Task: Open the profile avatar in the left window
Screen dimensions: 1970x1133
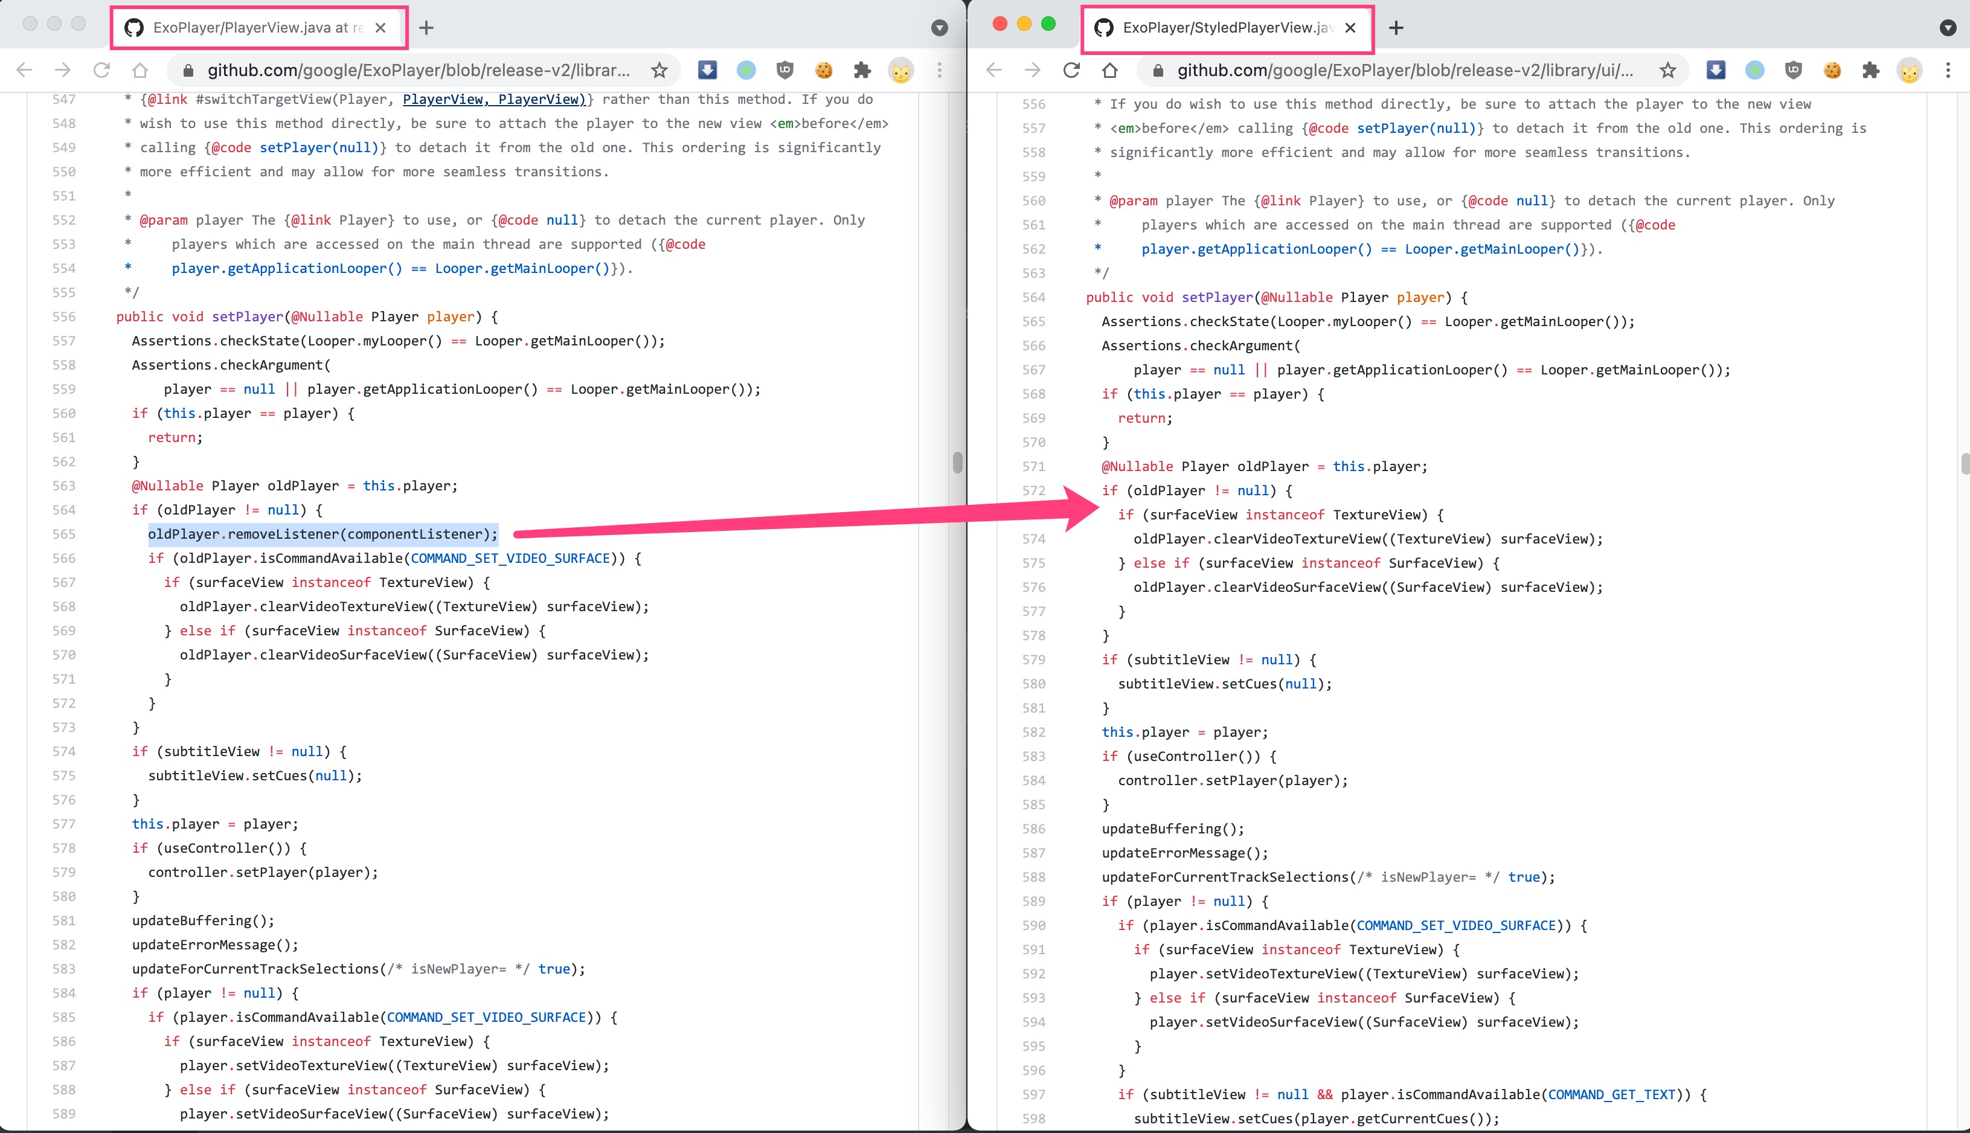Action: click(900, 70)
